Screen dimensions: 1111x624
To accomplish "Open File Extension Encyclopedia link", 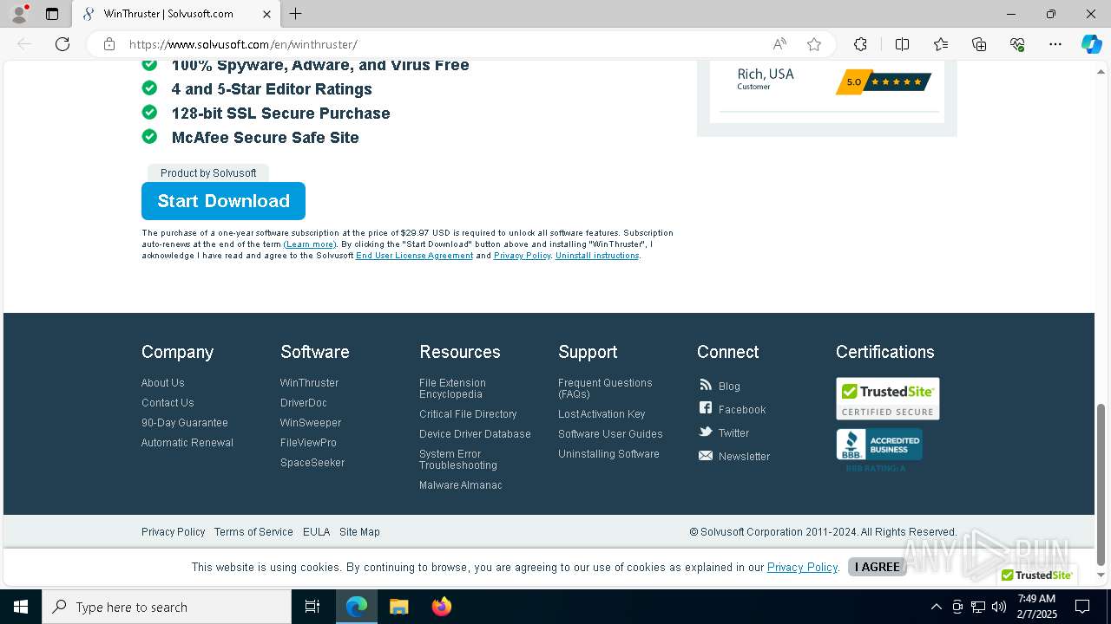I will [x=452, y=388].
